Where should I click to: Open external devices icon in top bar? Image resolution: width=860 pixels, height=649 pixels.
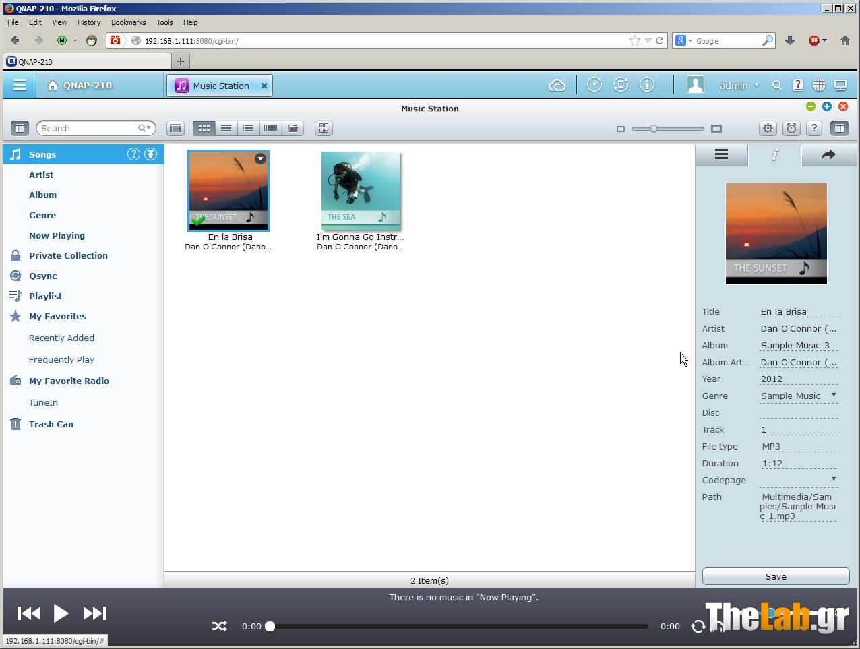tap(621, 85)
